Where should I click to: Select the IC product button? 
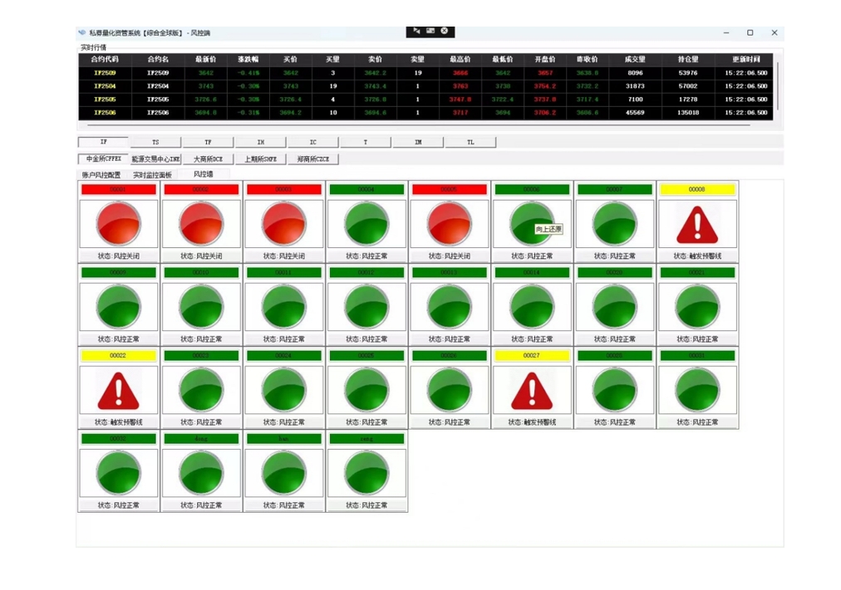coord(313,142)
